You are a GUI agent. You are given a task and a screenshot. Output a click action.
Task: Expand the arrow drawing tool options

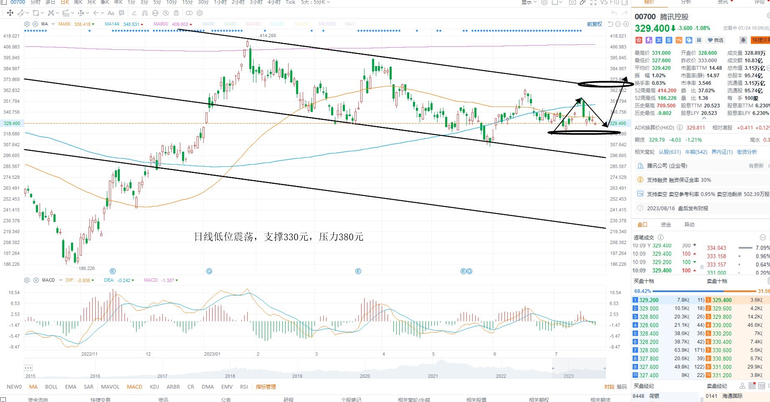(x=102, y=13)
